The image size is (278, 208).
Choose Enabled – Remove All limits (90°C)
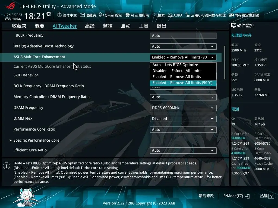[183, 83]
